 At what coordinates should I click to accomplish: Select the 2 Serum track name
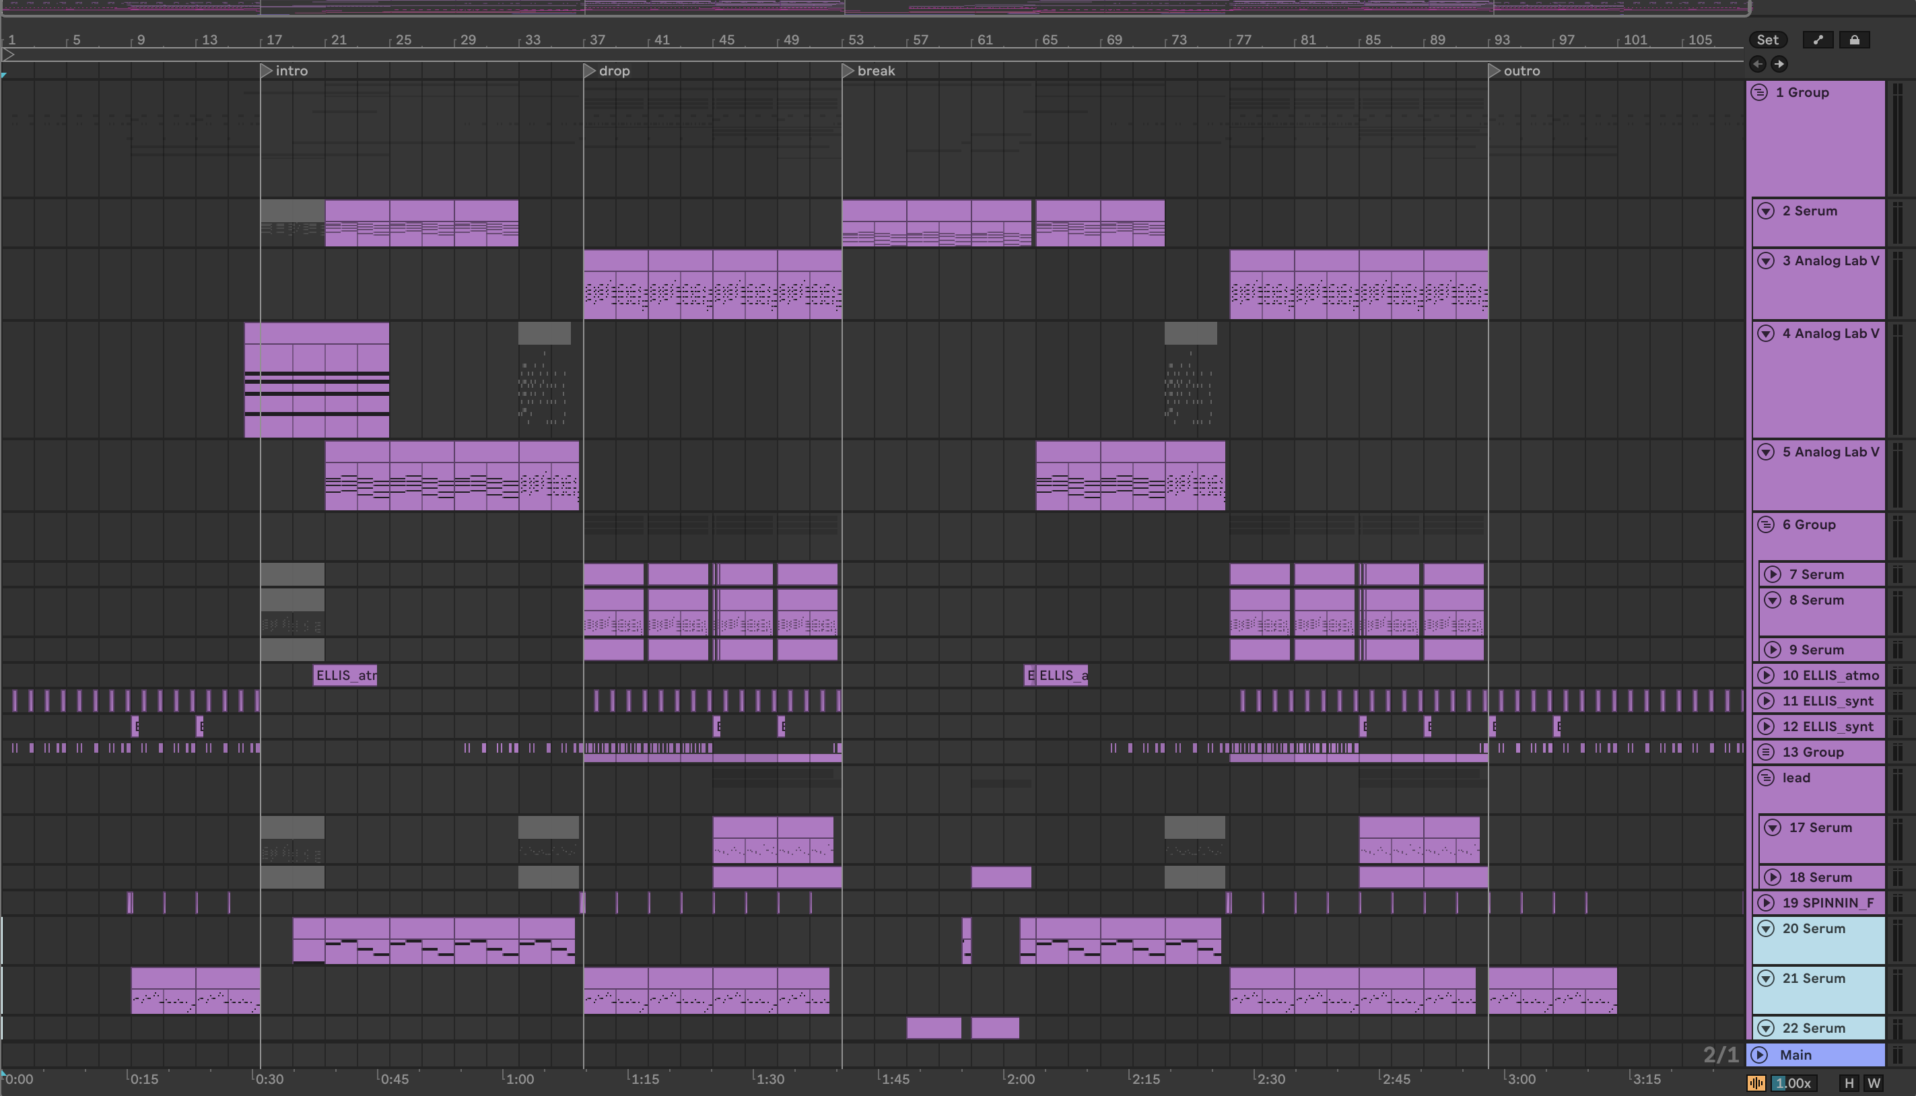pyautogui.click(x=1809, y=211)
